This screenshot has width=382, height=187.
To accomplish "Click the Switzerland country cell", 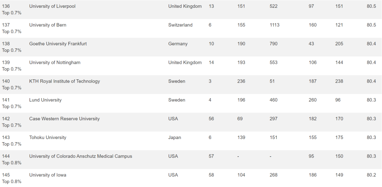I will (x=180, y=25).
